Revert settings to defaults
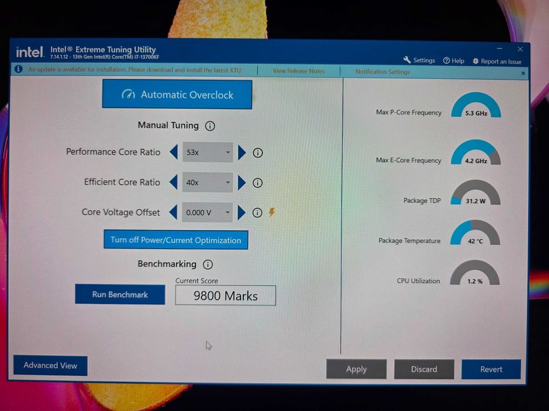The image size is (549, 411). point(491,369)
